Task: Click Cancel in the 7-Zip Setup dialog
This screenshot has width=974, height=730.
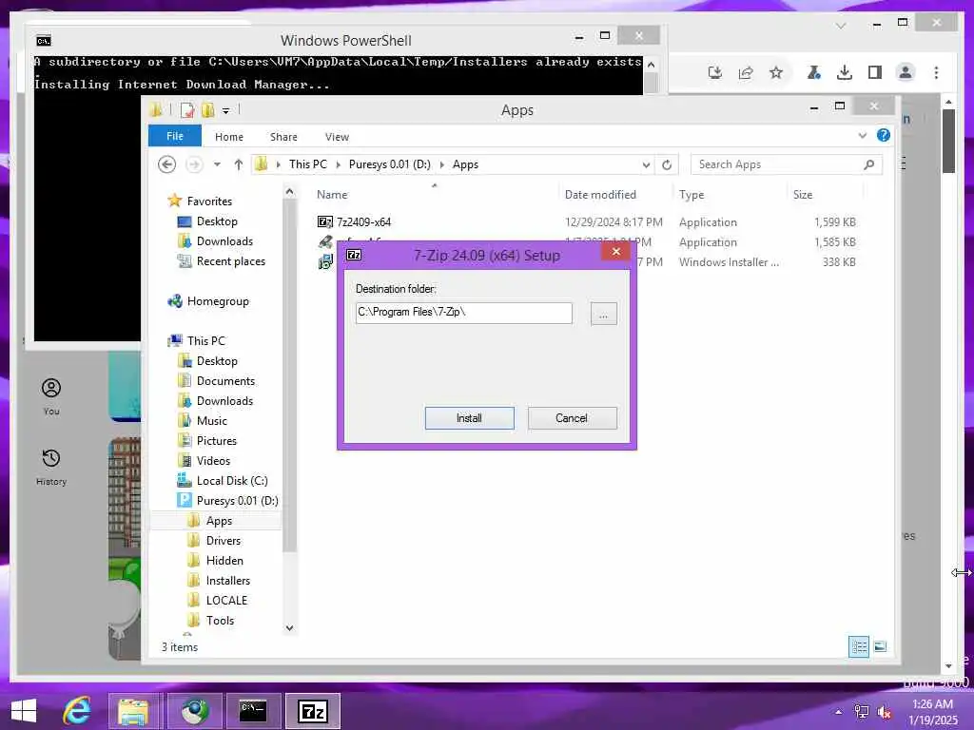Action: tap(572, 418)
